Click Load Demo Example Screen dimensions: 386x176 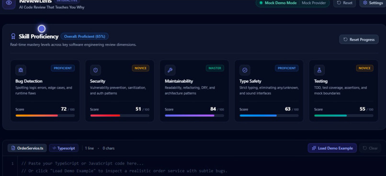click(332, 148)
